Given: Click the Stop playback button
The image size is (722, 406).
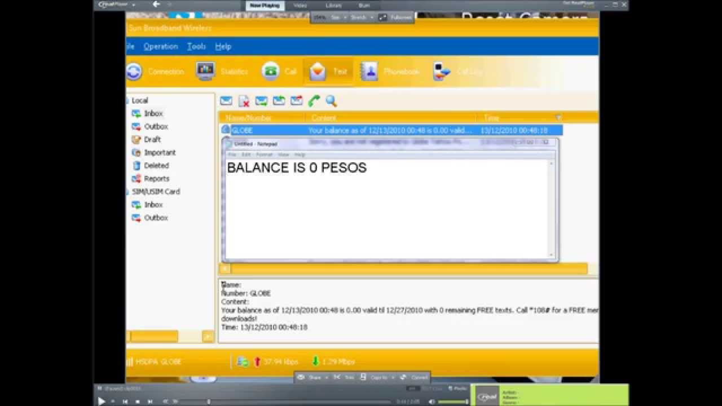Looking at the screenshot, I should tap(137, 401).
